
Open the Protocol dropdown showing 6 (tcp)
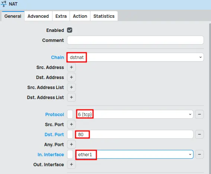[135, 114]
